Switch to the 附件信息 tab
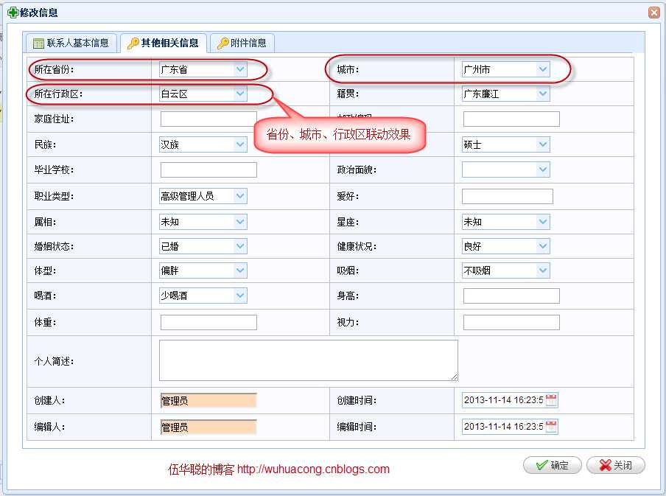 tap(242, 43)
